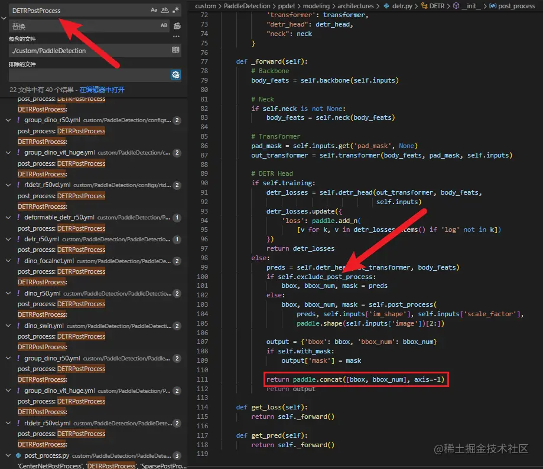Click '# DETR Head' comment line
The height and width of the screenshot is (469, 543).
tap(272, 173)
